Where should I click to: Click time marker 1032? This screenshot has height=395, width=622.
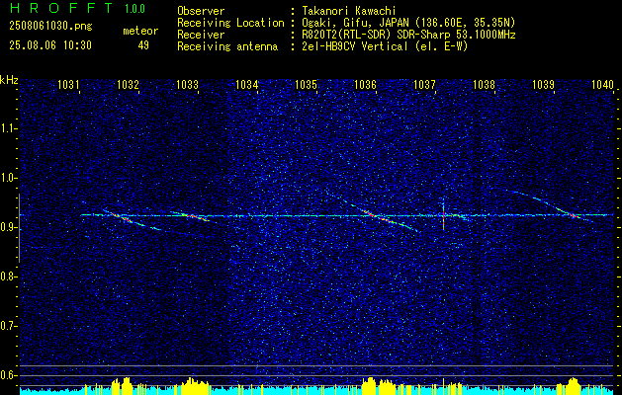pyautogui.click(x=129, y=84)
